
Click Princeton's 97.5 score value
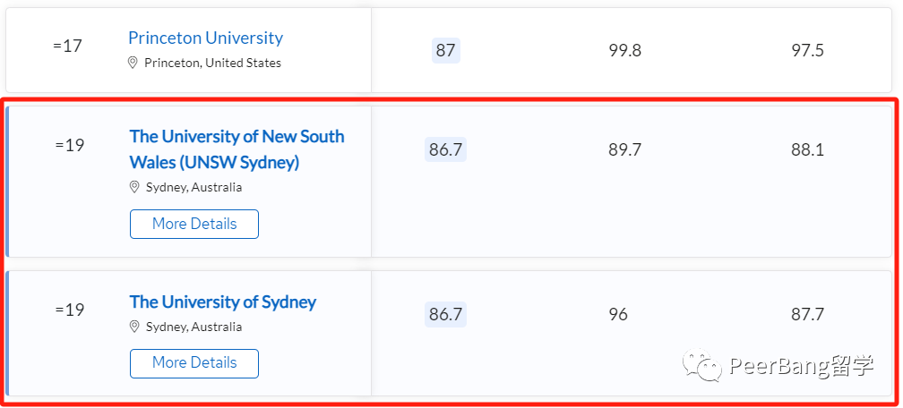click(807, 51)
